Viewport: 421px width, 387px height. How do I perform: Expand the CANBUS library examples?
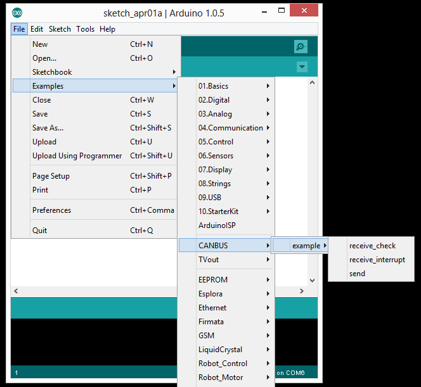pyautogui.click(x=225, y=245)
